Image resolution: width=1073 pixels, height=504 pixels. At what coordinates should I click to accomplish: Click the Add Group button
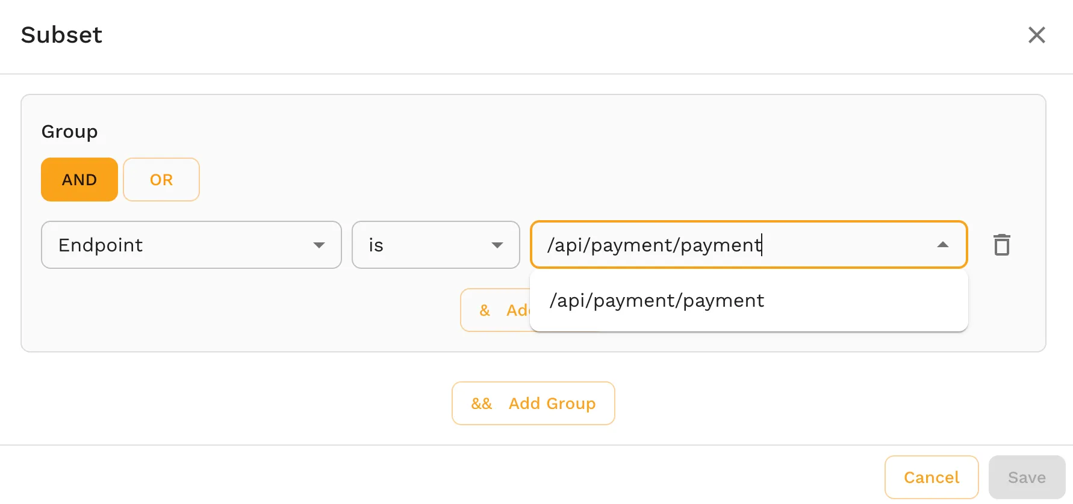point(533,404)
